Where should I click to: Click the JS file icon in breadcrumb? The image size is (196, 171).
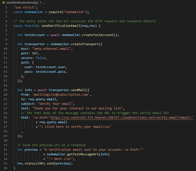(x=3, y=3)
